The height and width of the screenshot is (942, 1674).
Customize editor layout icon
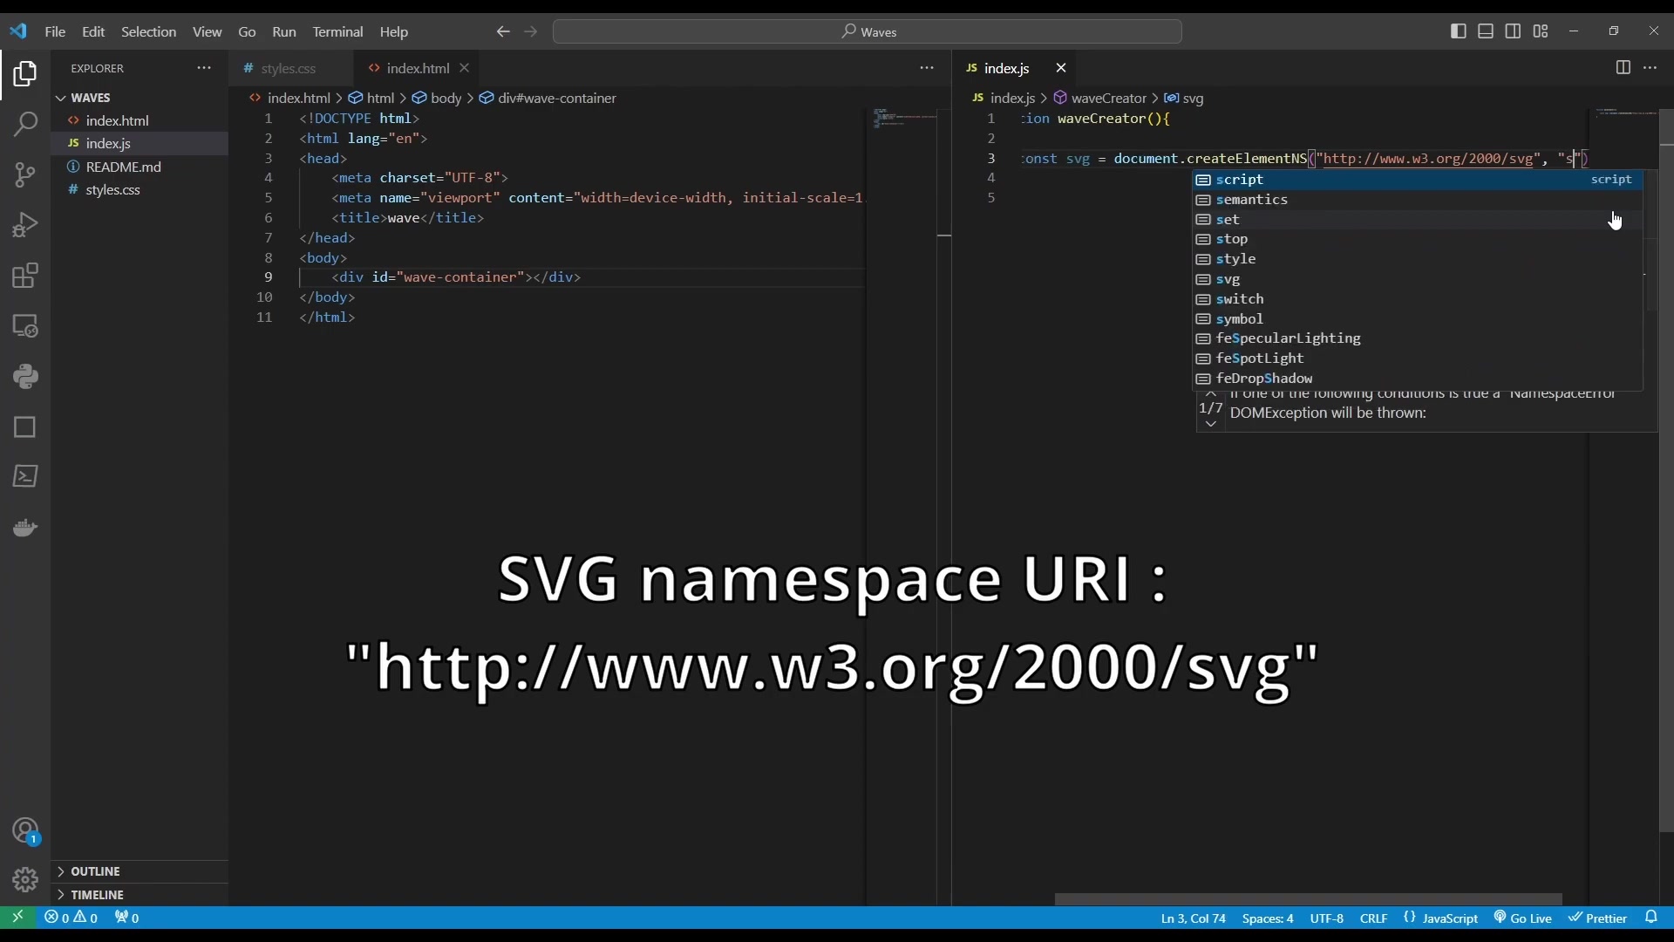point(1541,31)
